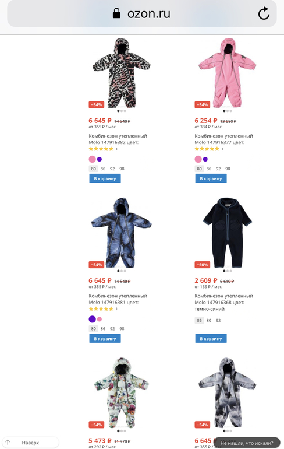Open Комбинезон утепленный Molo 147916381 product link
The image size is (284, 449).
tap(118, 299)
